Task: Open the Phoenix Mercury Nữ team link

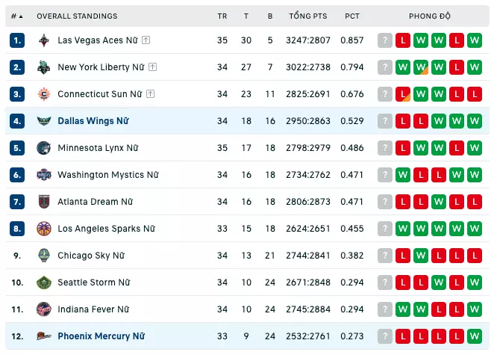Action: (x=101, y=336)
